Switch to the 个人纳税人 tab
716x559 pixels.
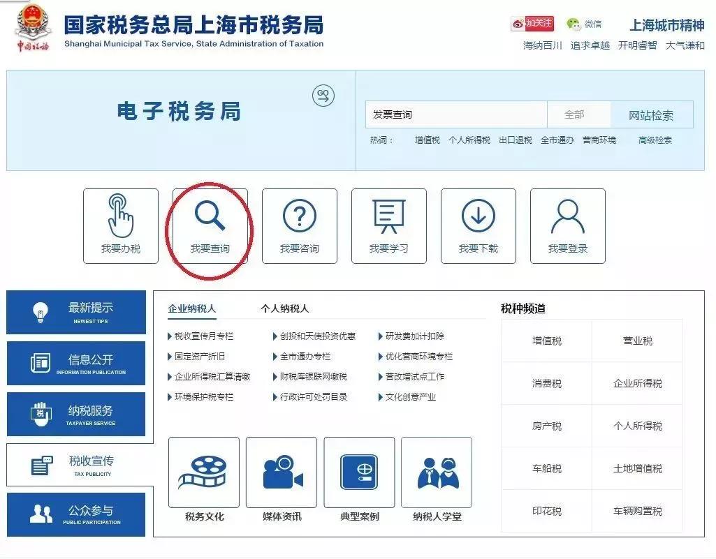tap(286, 308)
